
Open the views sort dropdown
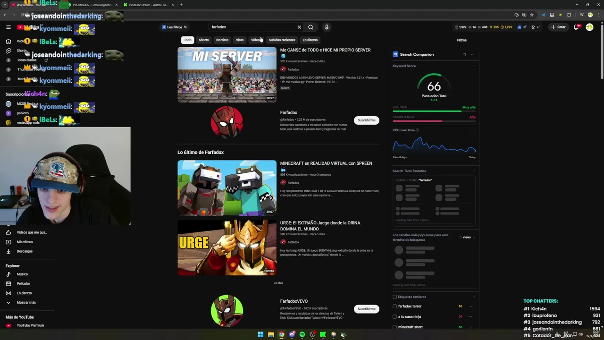465,238
